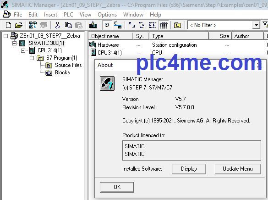Toggle the Online view icon
Image resolution: width=268 pixels, height=200 pixels.
pos(118,25)
